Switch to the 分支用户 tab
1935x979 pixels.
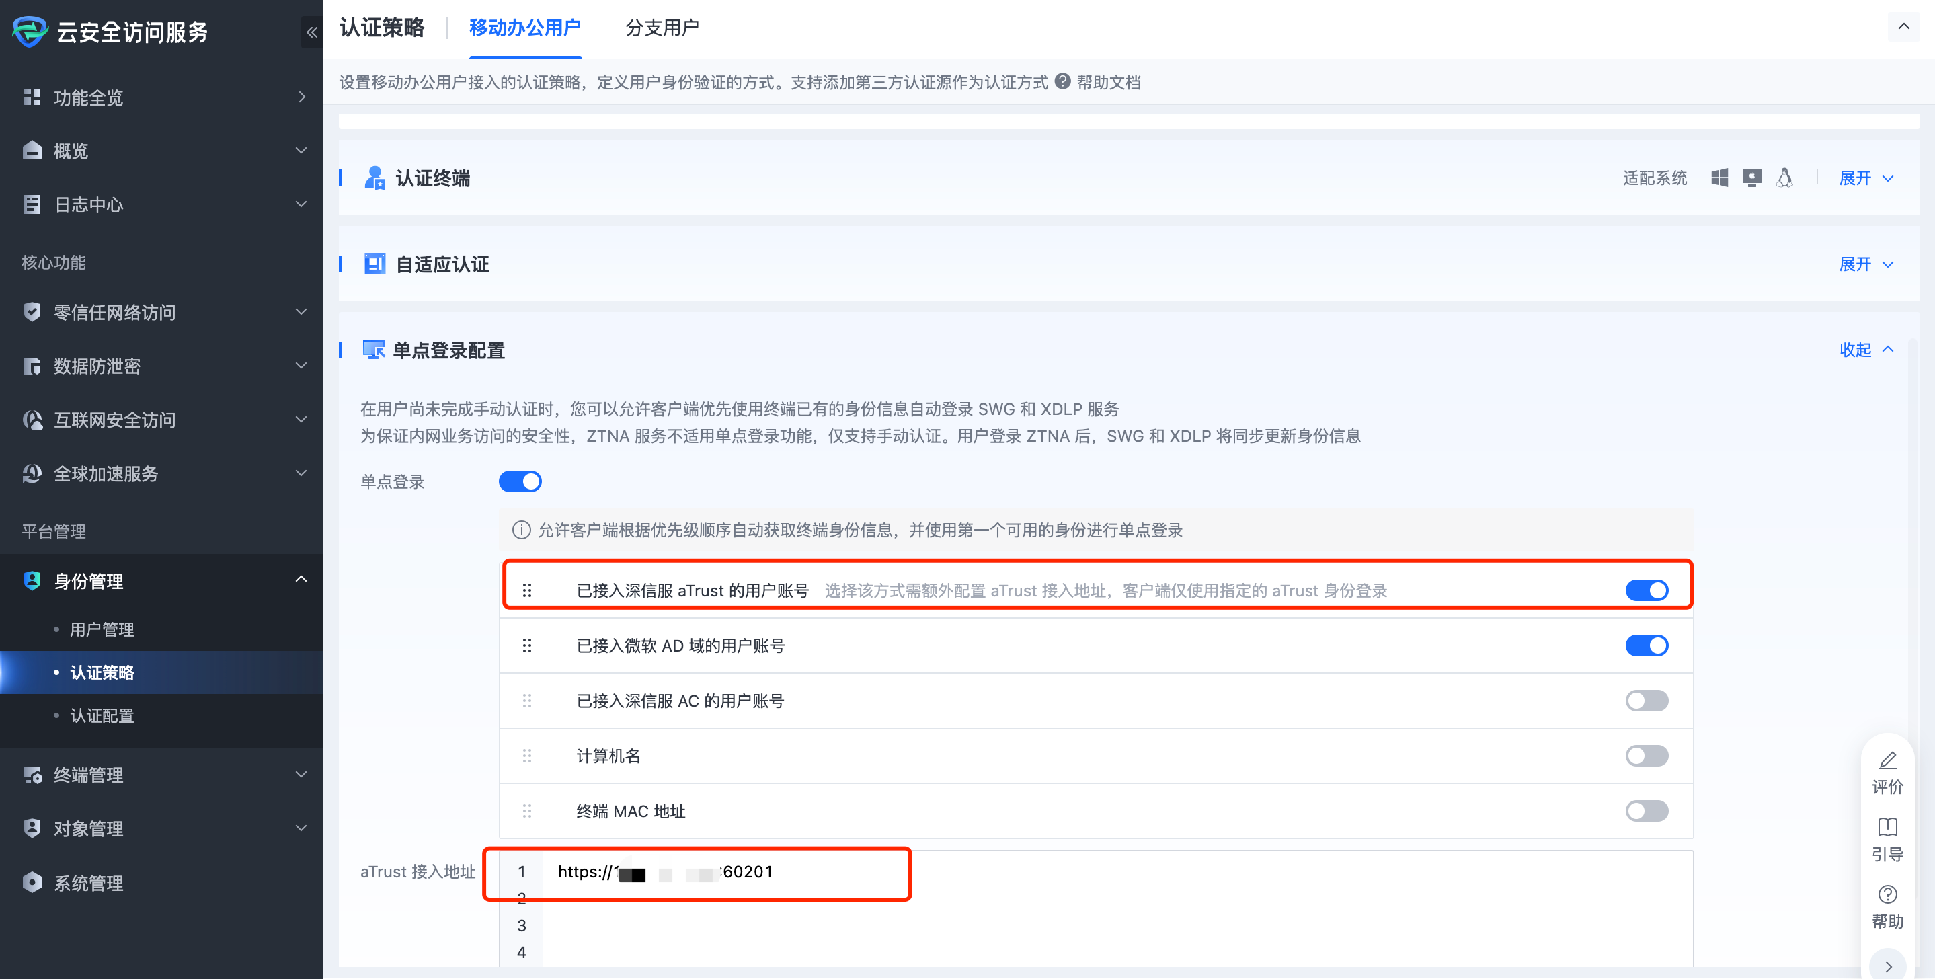coord(661,28)
